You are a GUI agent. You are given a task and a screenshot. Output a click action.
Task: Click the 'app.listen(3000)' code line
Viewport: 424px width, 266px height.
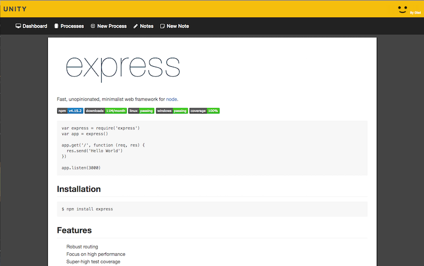(81, 167)
